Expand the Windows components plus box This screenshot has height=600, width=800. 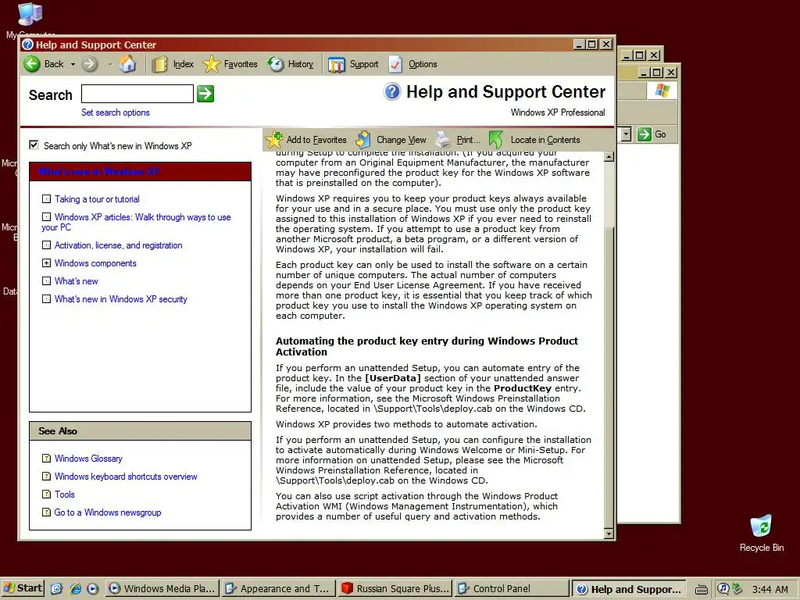pyautogui.click(x=46, y=263)
